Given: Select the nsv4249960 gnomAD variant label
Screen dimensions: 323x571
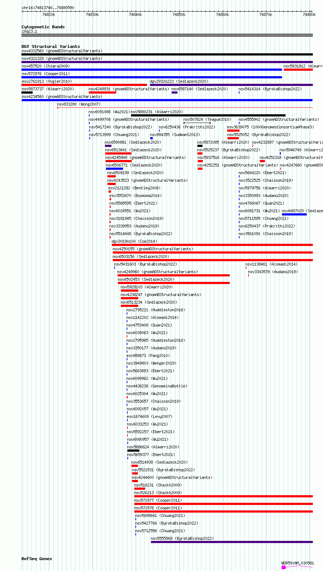Looking at the screenshot, I should click(x=158, y=272).
